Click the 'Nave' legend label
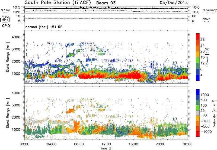The height and width of the screenshot is (150, 217). point(206,19)
